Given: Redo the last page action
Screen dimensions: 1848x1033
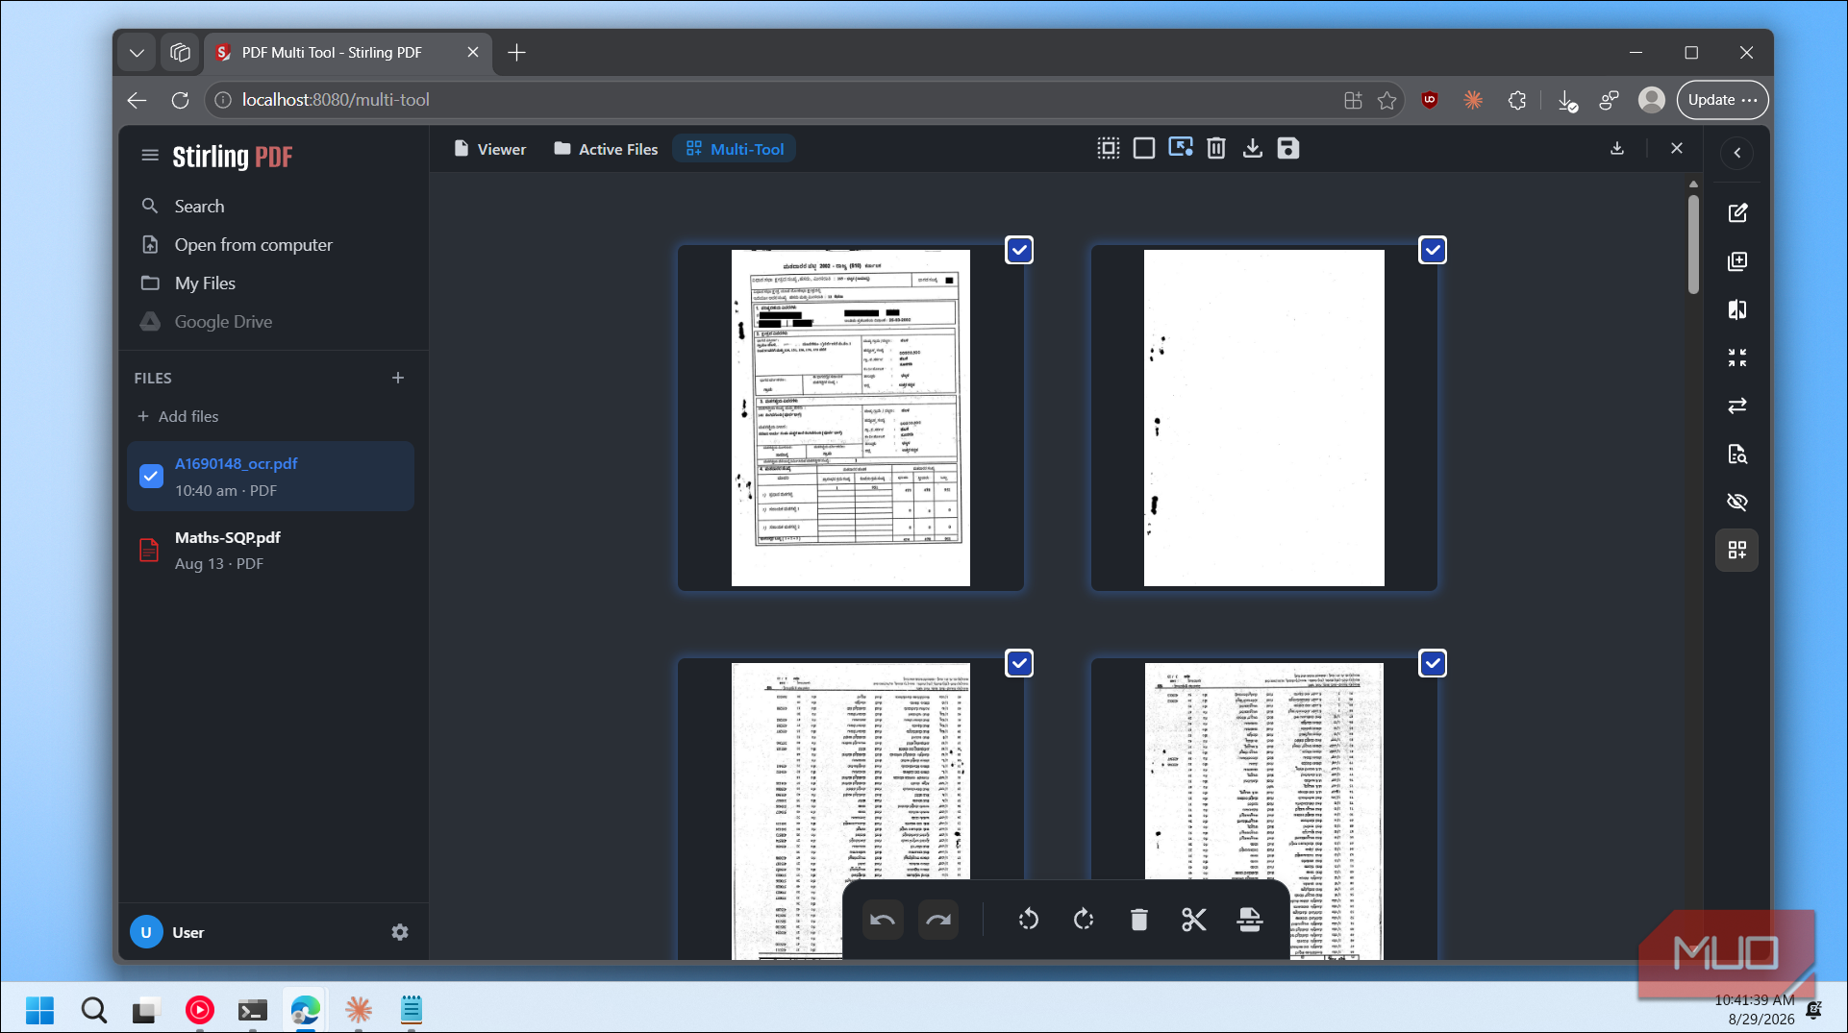Looking at the screenshot, I should [938, 920].
